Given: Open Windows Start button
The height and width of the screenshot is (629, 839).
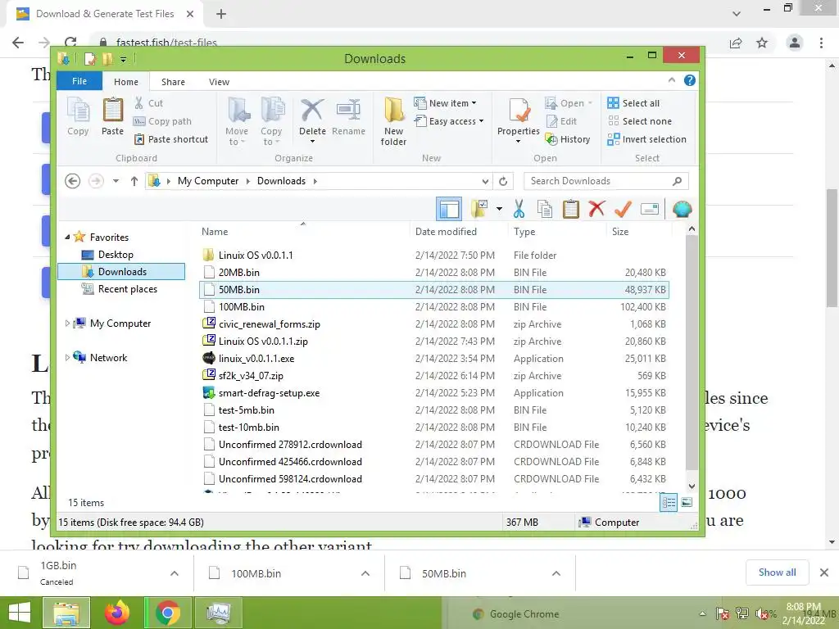Looking at the screenshot, I should click(20, 613).
